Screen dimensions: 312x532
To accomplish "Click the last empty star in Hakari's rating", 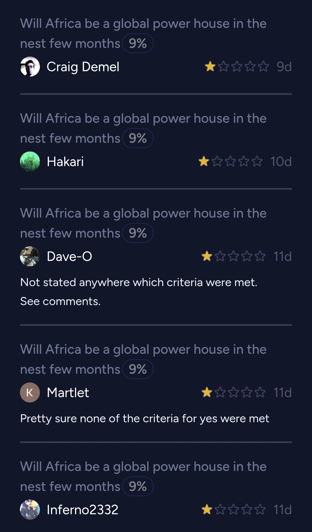I will tap(257, 162).
